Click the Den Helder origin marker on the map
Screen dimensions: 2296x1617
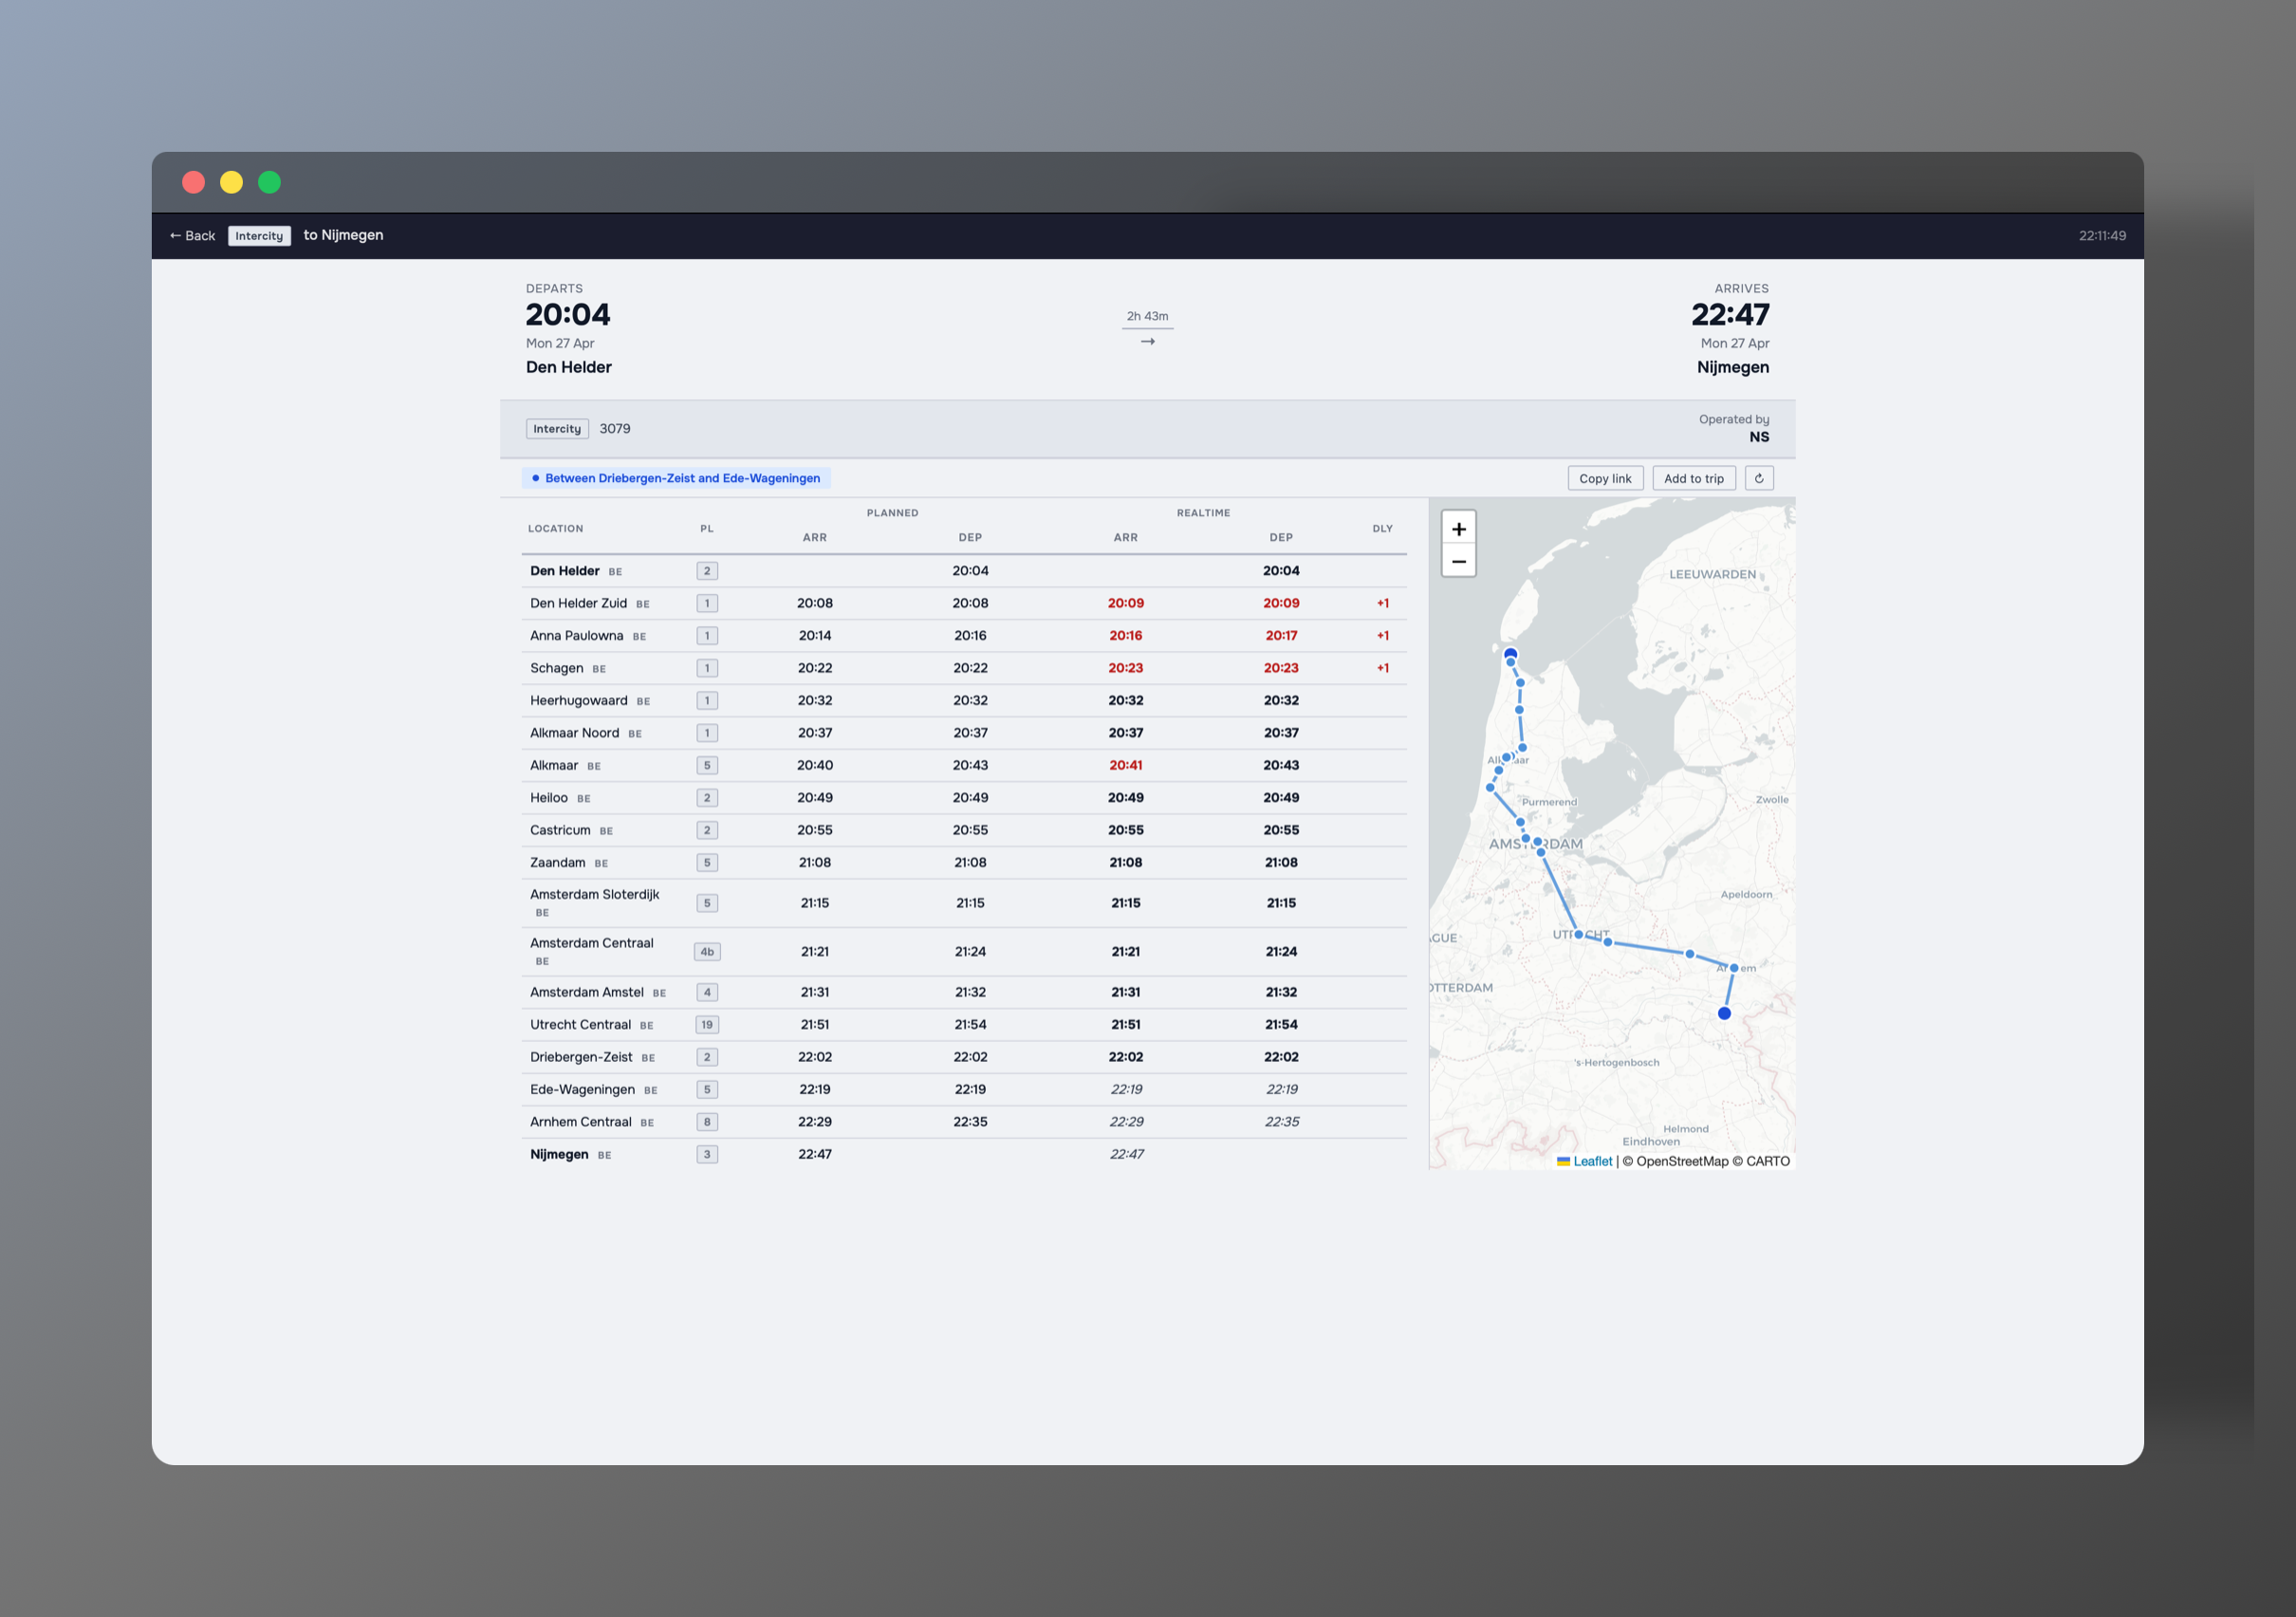(x=1510, y=654)
